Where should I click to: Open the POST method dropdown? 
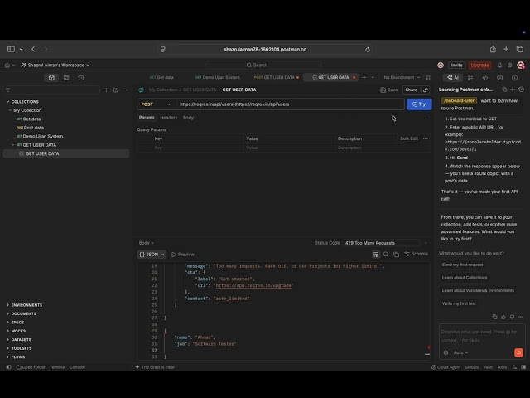[x=157, y=104]
